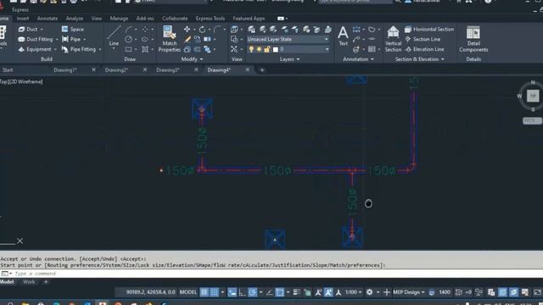Toggle layer 0 on/off lightbulb

point(251,49)
